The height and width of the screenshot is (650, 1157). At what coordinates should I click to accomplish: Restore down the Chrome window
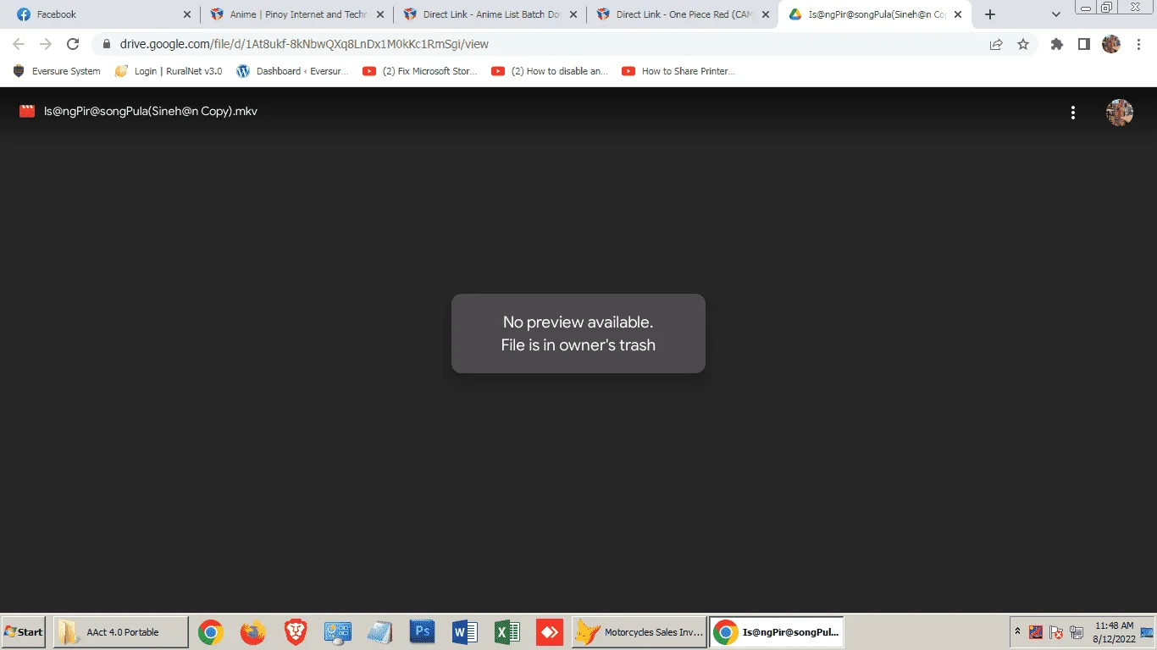click(x=1107, y=7)
